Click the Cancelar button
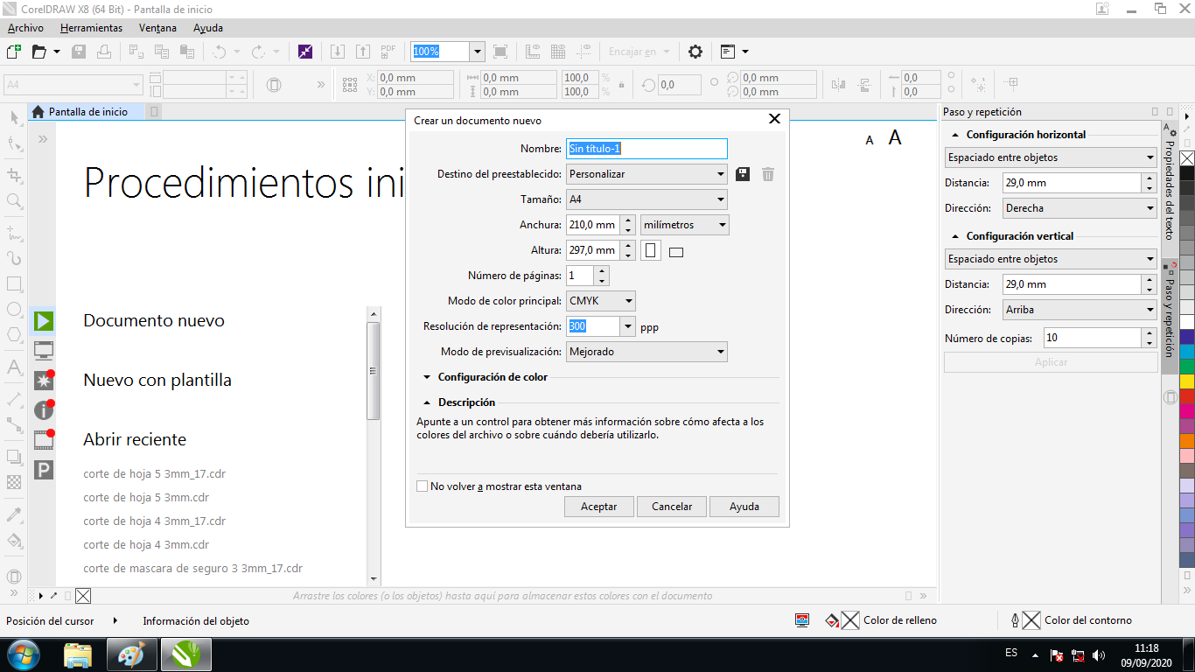Image resolution: width=1195 pixels, height=672 pixels. point(672,507)
